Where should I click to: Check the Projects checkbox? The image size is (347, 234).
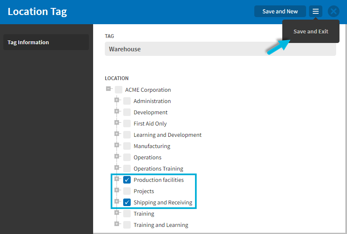click(x=127, y=191)
